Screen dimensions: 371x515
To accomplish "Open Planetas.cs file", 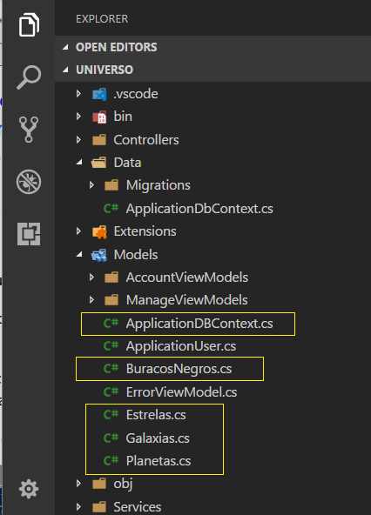I will pos(159,461).
